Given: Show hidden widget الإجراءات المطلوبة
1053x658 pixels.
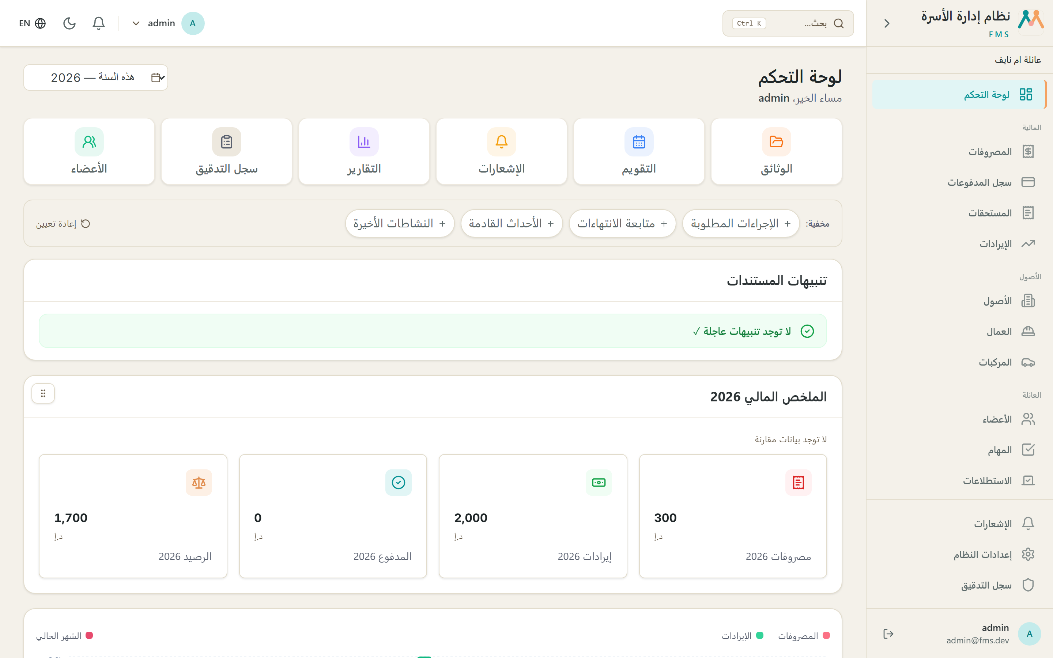Looking at the screenshot, I should pyautogui.click(x=741, y=223).
